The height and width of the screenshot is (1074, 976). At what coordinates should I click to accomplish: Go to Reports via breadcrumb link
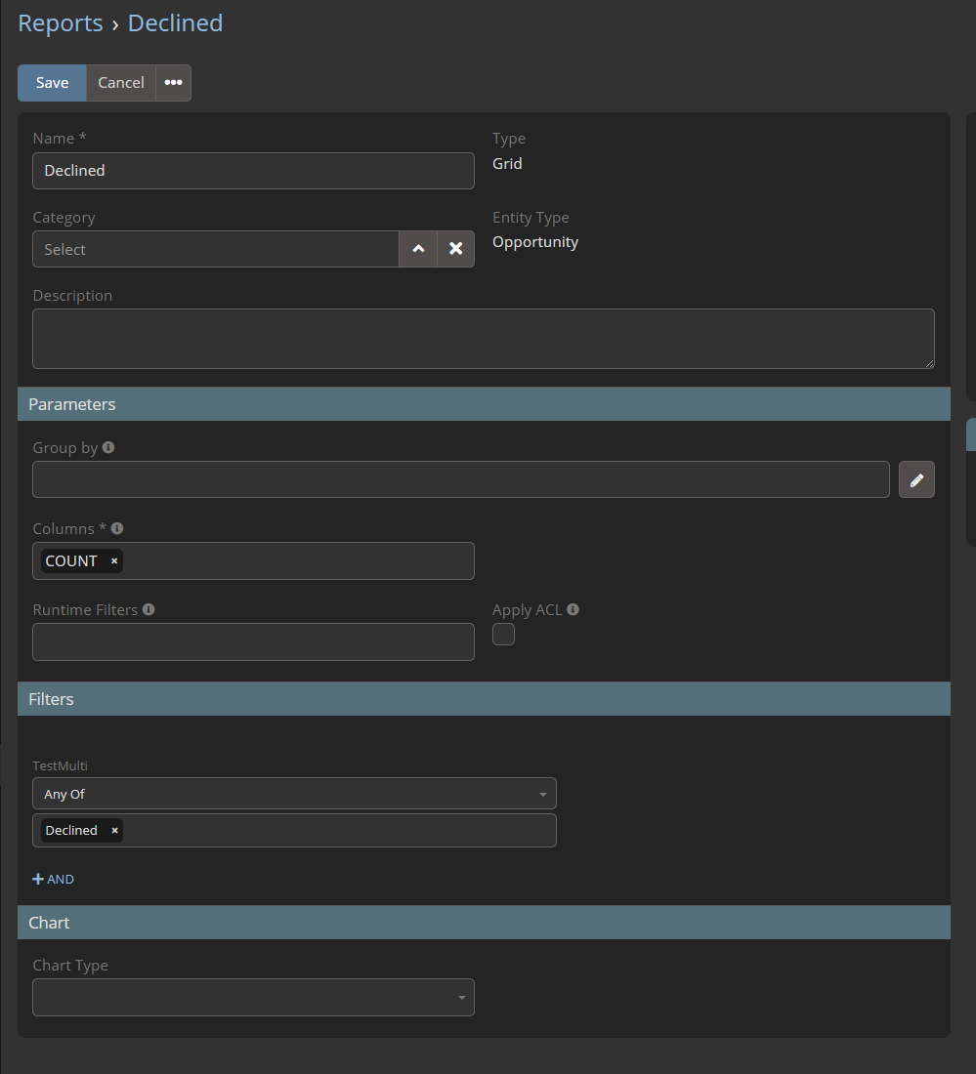61,23
